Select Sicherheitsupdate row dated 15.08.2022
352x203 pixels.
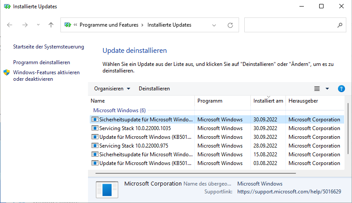coord(217,155)
